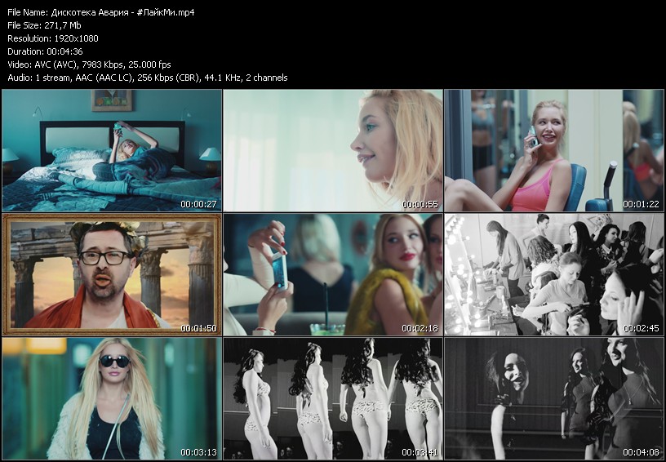This screenshot has width=666, height=462.
Task: Click the 00:00:27 timestamp label
Action: coord(197,204)
